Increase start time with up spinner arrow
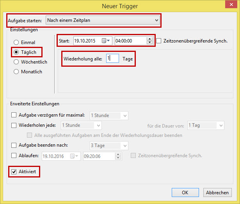 coord(149,39)
